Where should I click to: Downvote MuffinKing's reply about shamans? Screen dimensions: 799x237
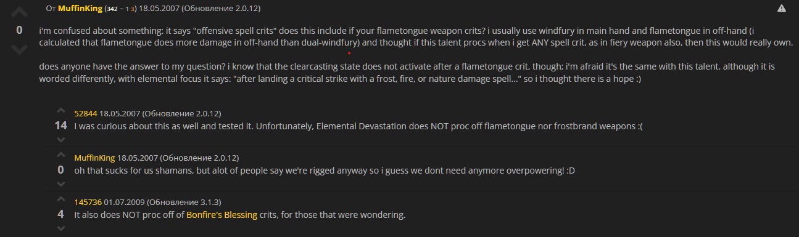coord(60,184)
